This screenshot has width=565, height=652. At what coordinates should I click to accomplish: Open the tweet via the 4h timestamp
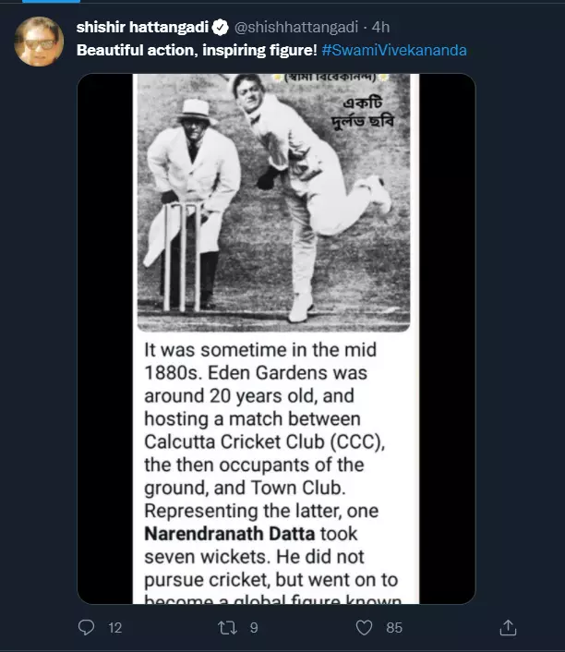[x=380, y=25]
